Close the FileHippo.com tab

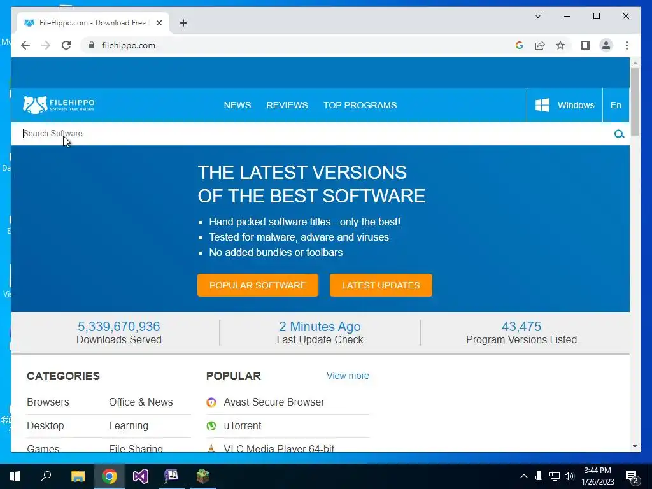159,23
